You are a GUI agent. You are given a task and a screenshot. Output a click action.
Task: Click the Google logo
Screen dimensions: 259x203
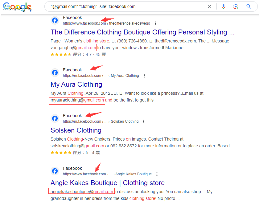pos(17,7)
